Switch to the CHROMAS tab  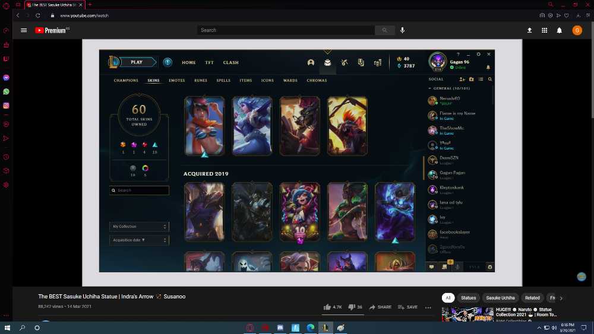pos(317,80)
